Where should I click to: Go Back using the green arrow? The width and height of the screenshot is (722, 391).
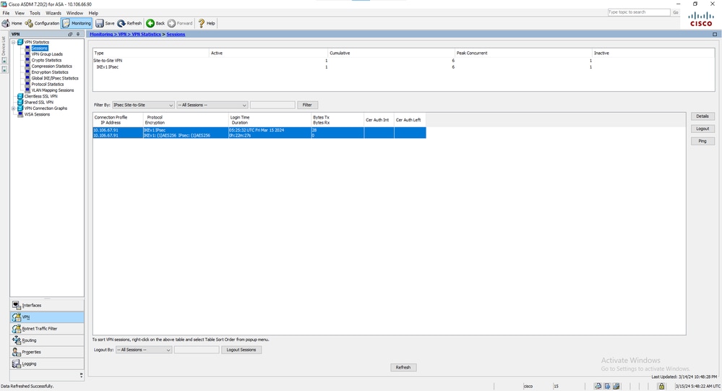(155, 23)
